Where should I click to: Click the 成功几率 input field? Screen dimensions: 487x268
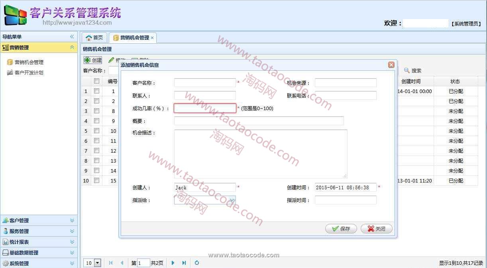click(205, 108)
